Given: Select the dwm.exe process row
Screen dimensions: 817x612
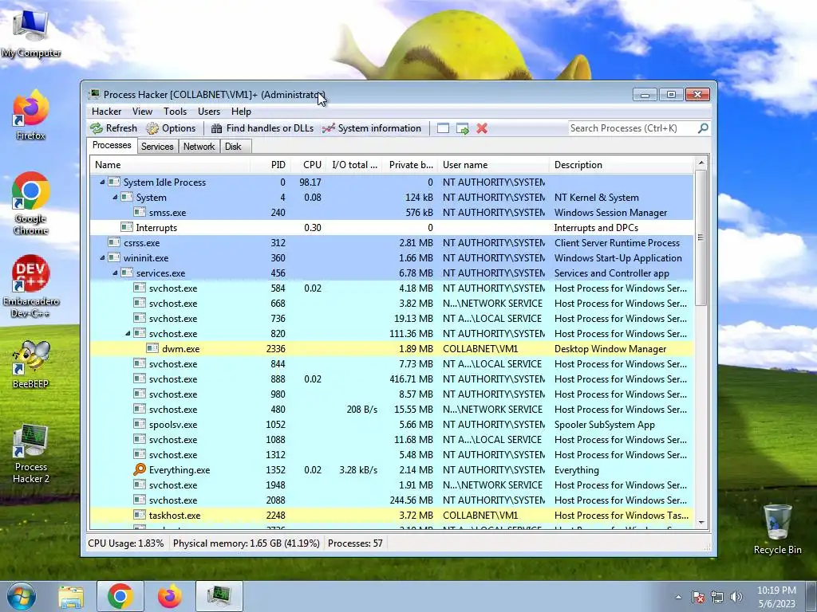Looking at the screenshot, I should point(392,349).
